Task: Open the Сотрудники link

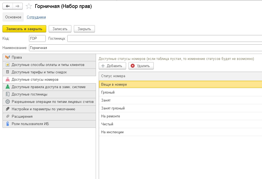Action: (x=36, y=17)
